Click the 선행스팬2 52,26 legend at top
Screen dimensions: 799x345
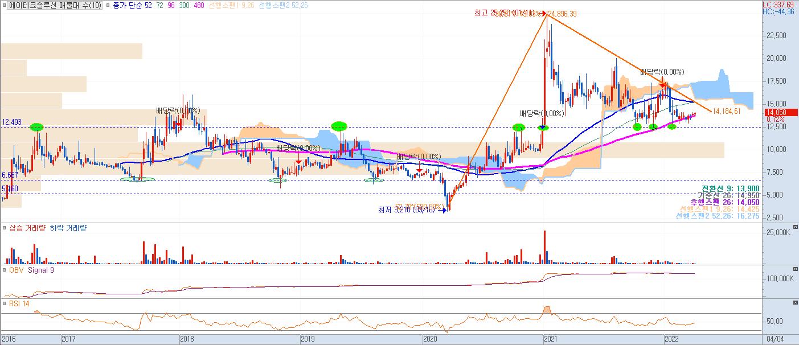(283, 5)
